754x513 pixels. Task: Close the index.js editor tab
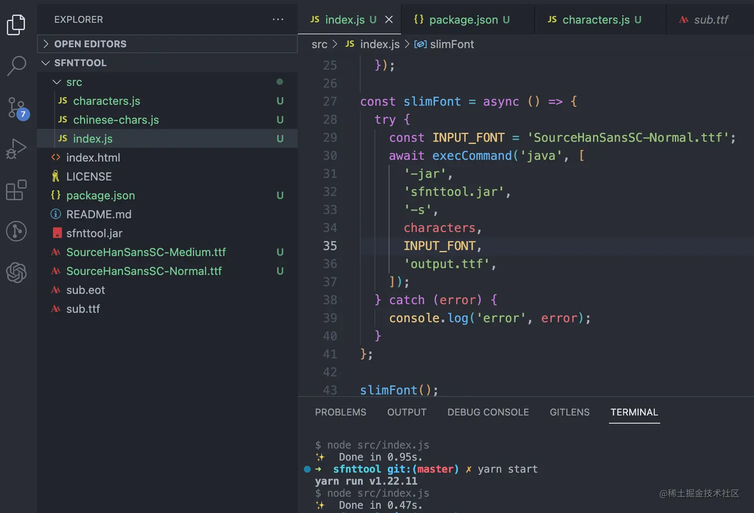pyautogui.click(x=389, y=19)
